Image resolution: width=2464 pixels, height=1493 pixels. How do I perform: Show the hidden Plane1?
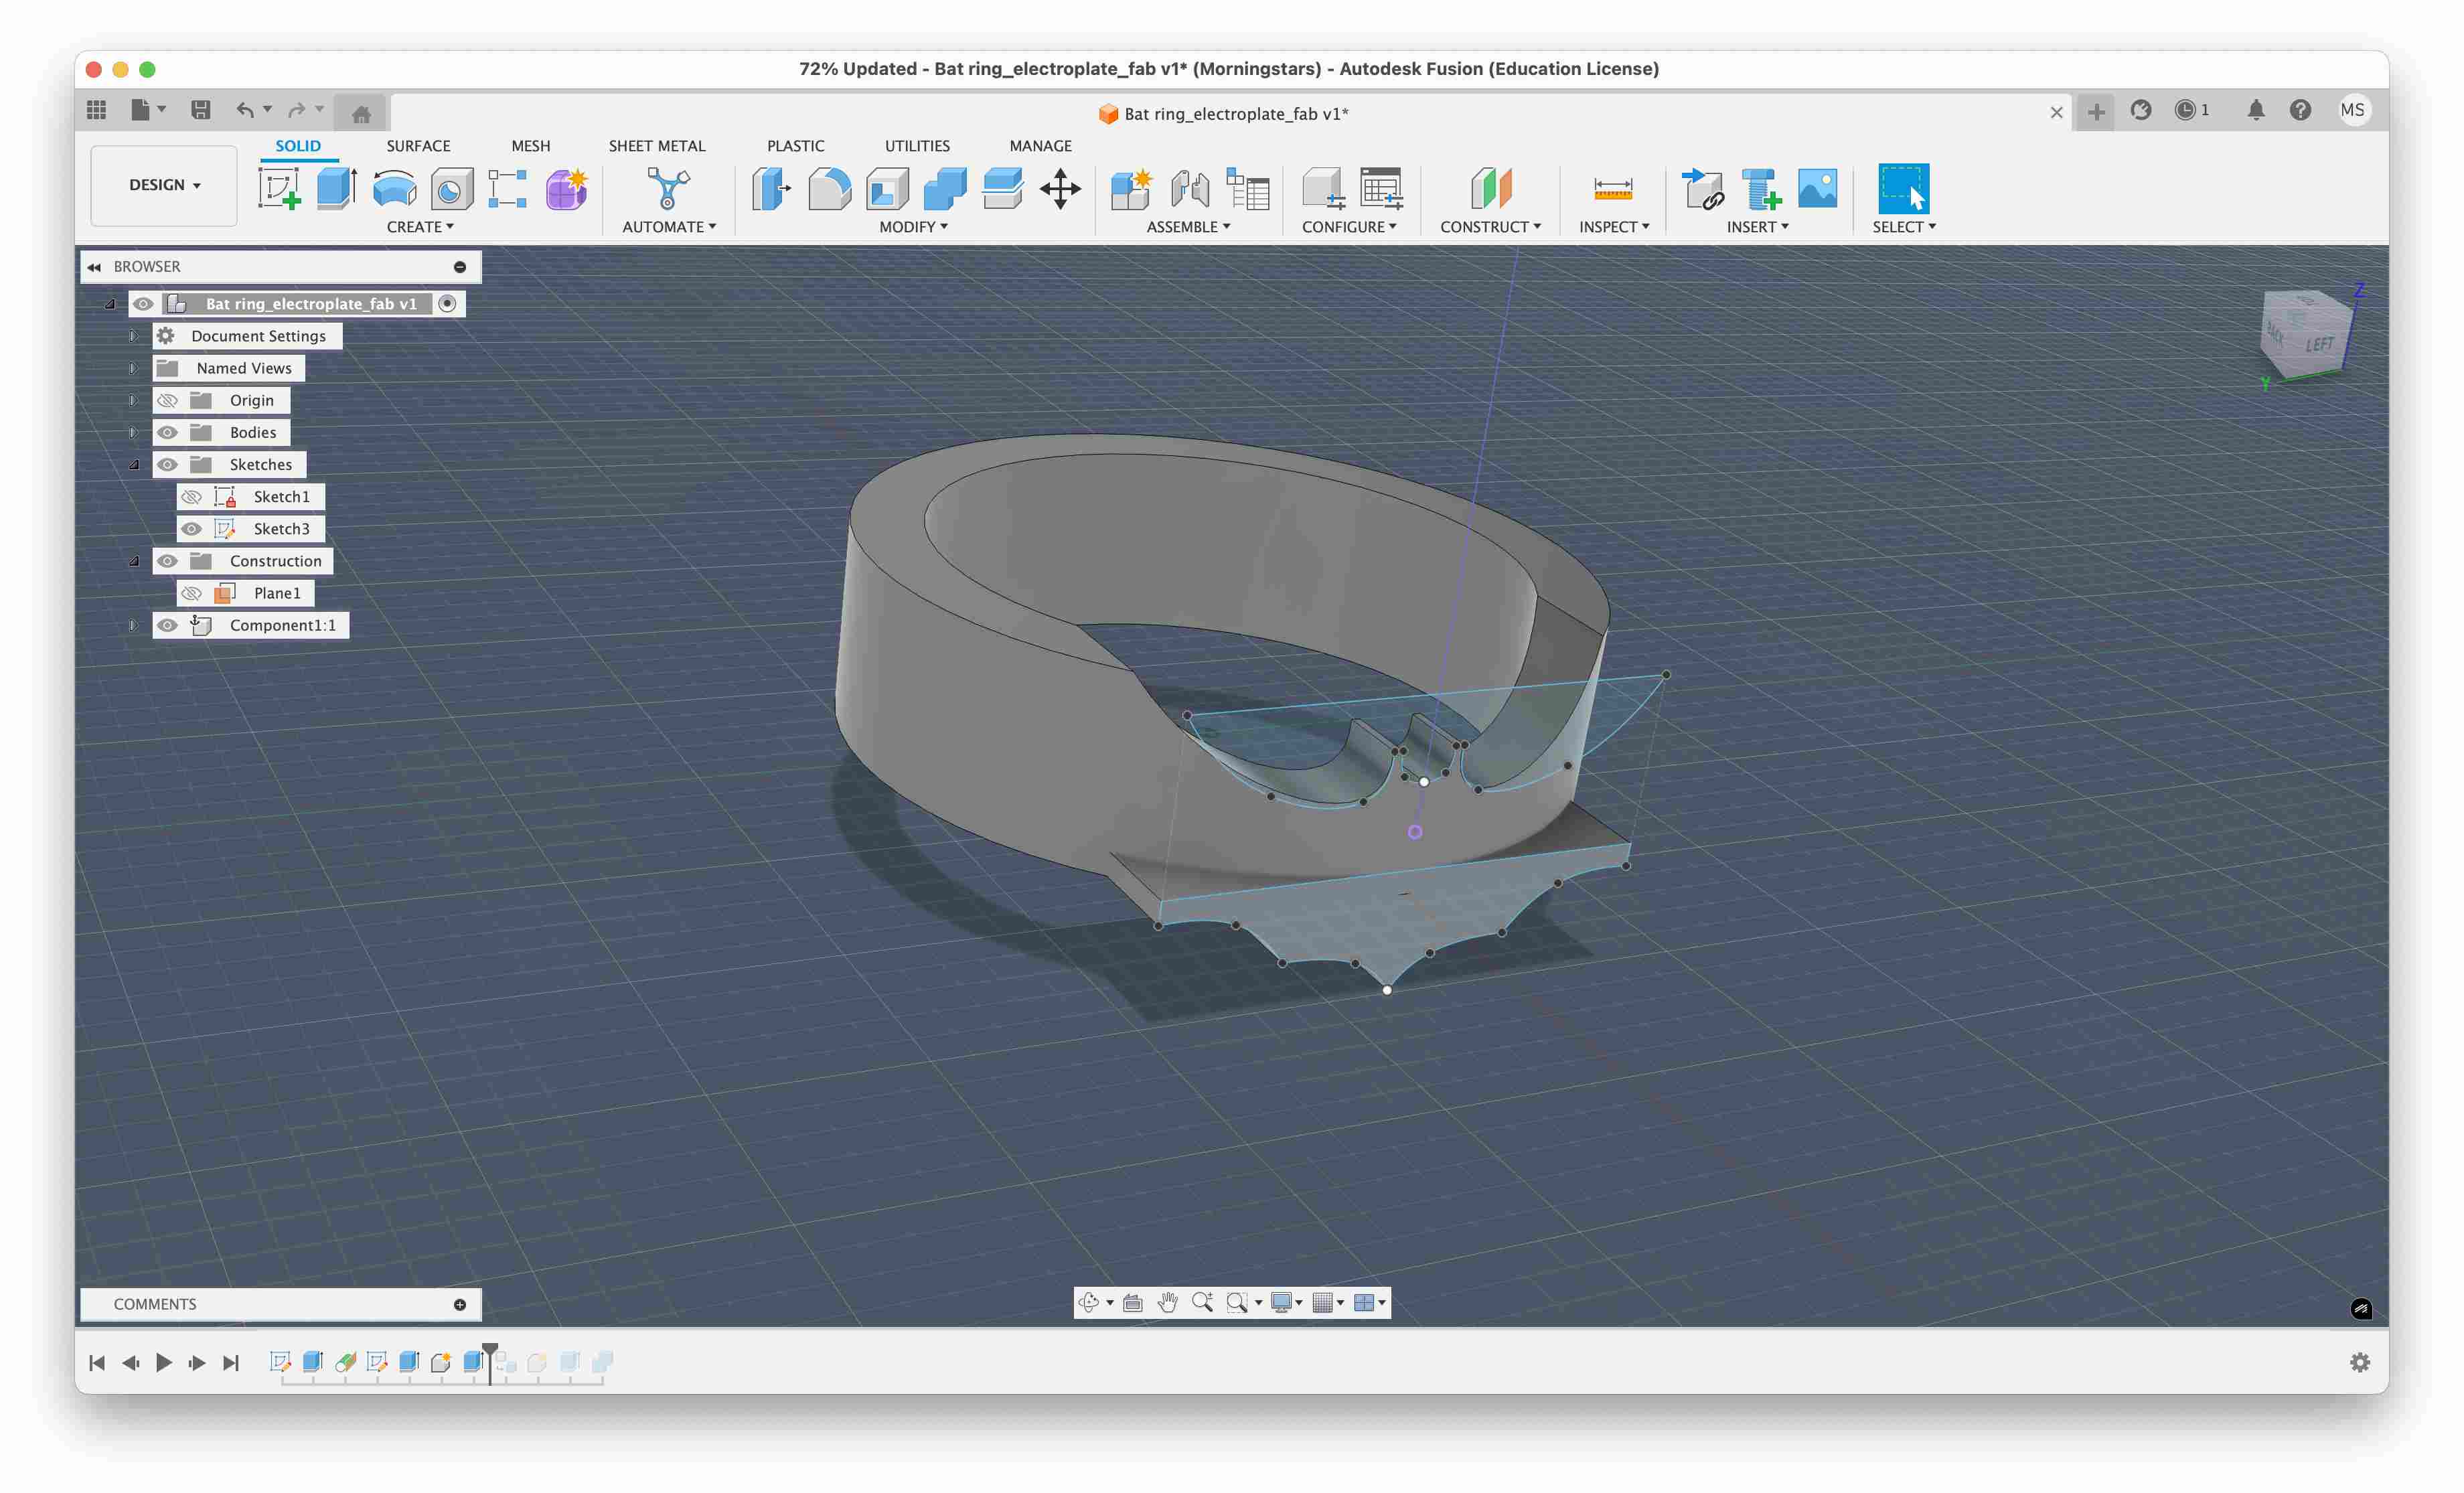(x=191, y=593)
